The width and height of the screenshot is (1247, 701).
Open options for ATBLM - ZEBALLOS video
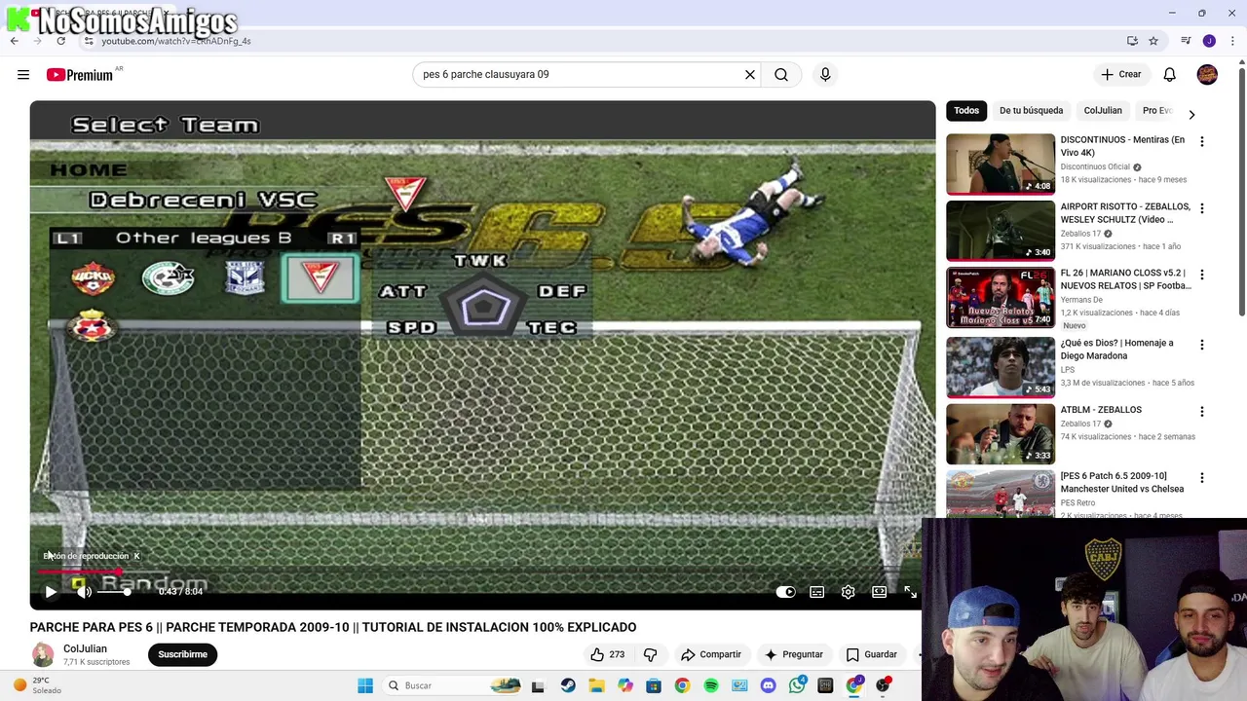(x=1201, y=411)
